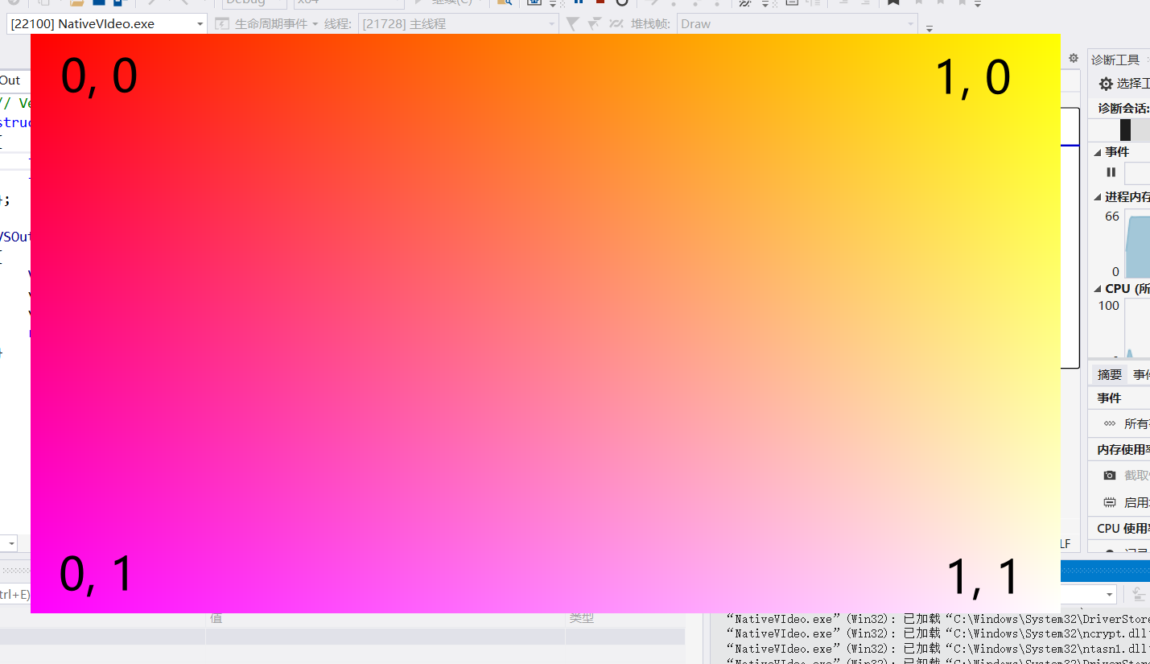The height and width of the screenshot is (664, 1150).
Task: Click the "0, 1" label in gradient window
Action: 96,575
